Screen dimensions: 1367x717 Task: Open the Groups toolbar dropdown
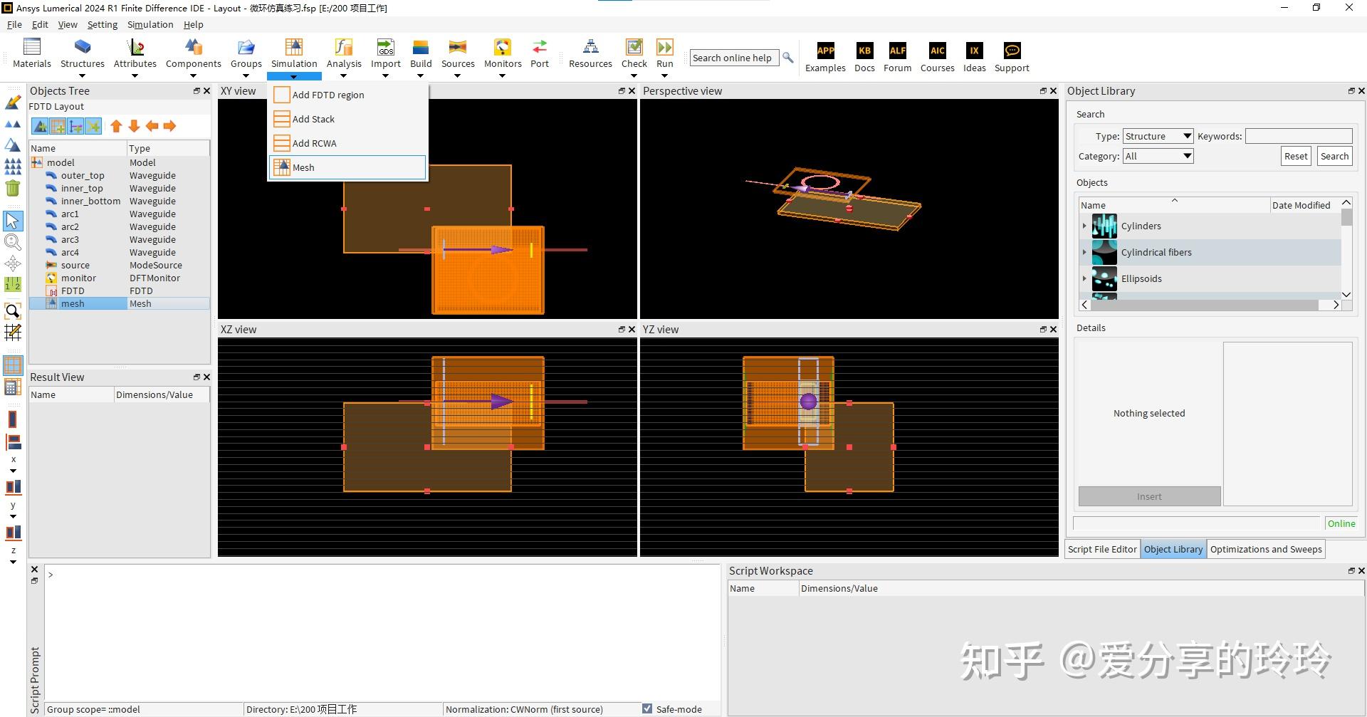pos(246,75)
